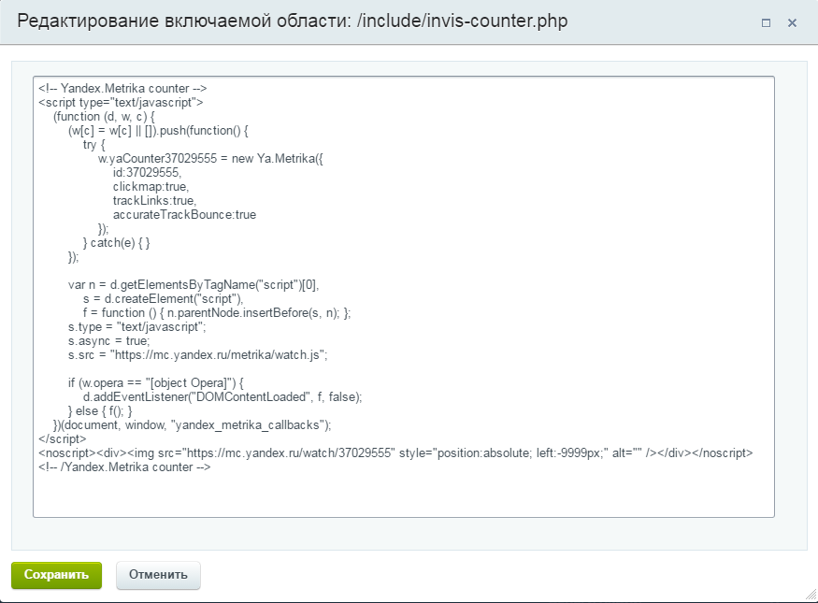
Task: Click the s.src watch.js URL line
Action: 197,355
